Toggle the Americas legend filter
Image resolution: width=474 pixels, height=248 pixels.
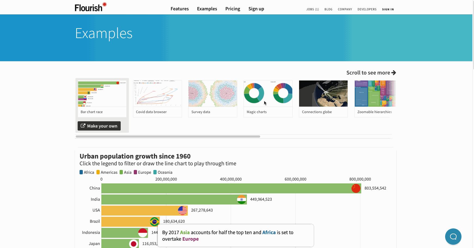107,172
